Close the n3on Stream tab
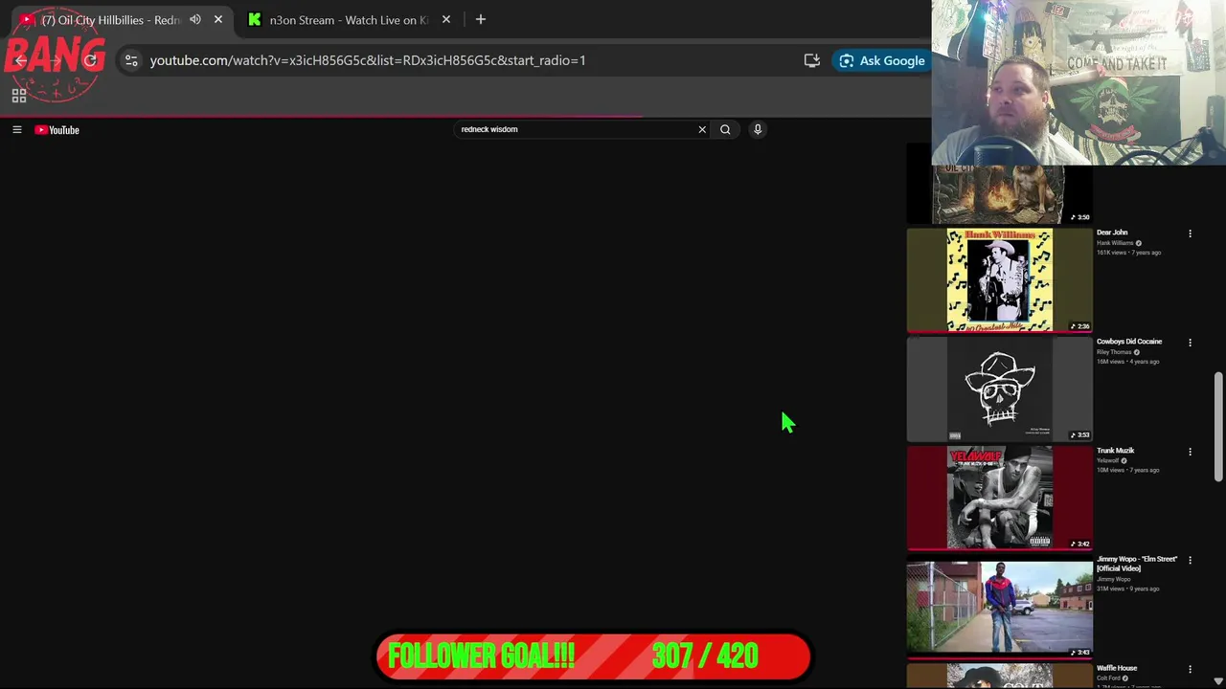Image resolution: width=1226 pixels, height=689 pixels. coord(446,19)
